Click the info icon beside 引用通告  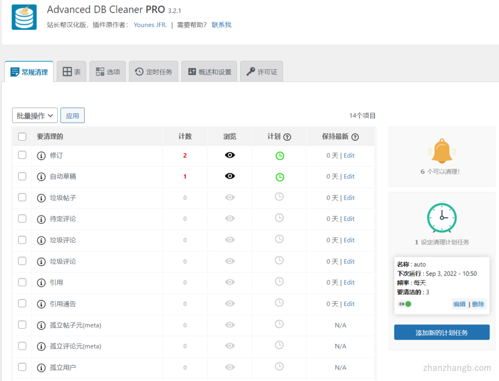(41, 304)
